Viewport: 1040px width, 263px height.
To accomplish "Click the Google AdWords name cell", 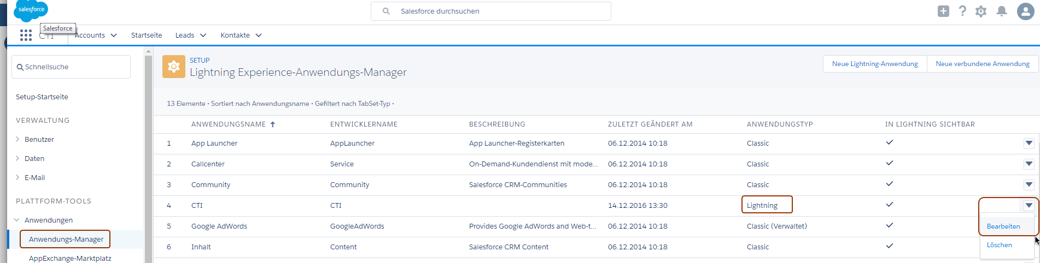I will [219, 226].
